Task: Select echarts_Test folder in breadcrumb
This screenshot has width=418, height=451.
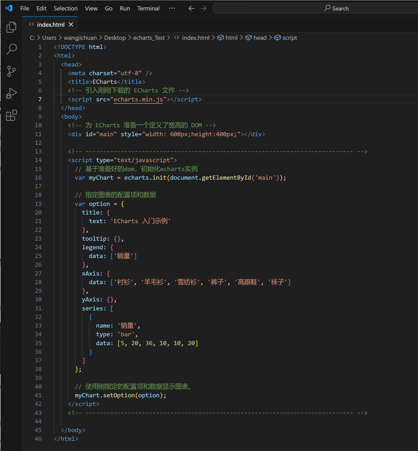Action: point(149,38)
